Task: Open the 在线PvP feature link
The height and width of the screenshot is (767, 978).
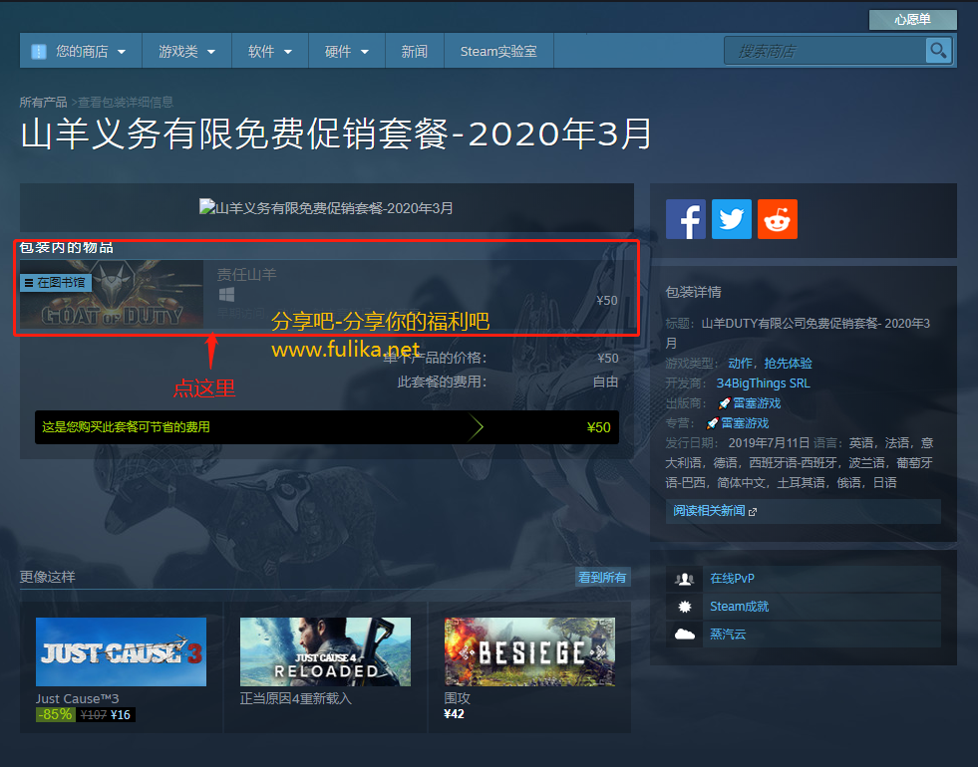Action: click(x=732, y=579)
